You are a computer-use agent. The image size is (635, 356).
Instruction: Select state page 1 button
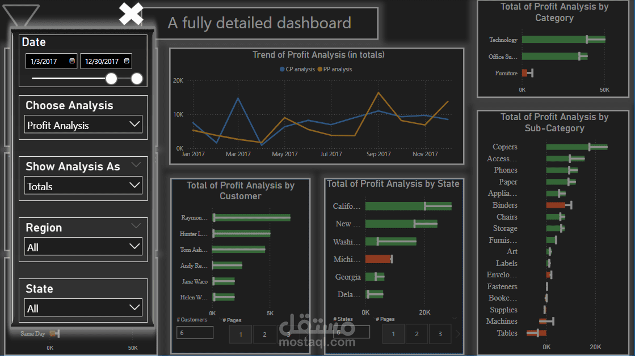(x=393, y=334)
